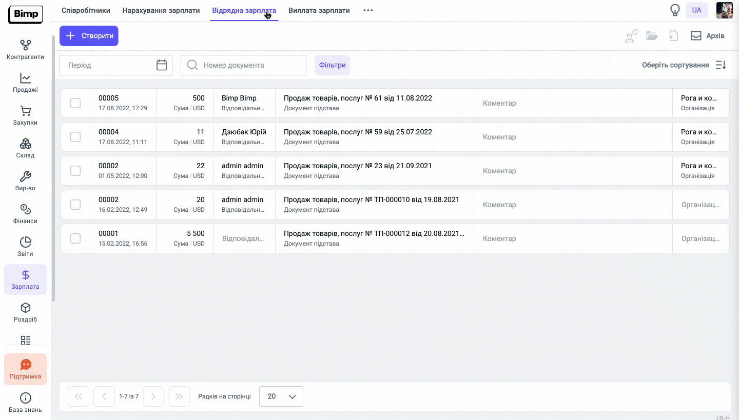739x420 pixels.
Task: Open the Склад warehouse section
Action: (25, 149)
